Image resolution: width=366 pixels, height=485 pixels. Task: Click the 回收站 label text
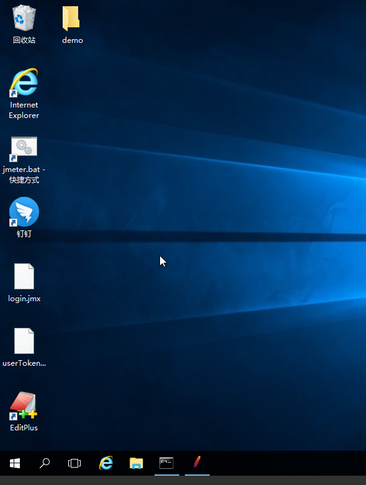(24, 40)
